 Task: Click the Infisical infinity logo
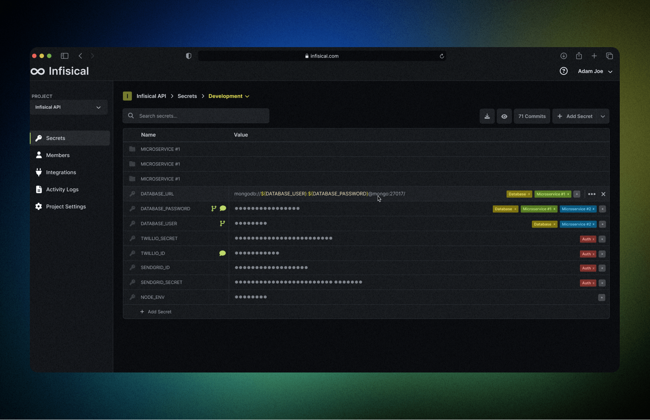[37, 71]
